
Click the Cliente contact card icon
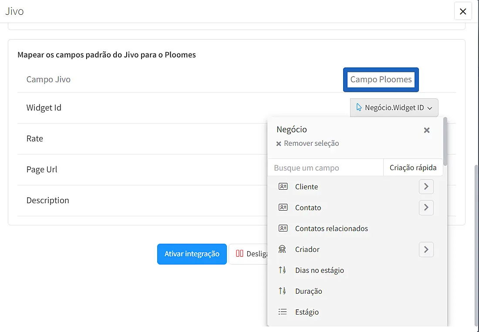coord(283,187)
